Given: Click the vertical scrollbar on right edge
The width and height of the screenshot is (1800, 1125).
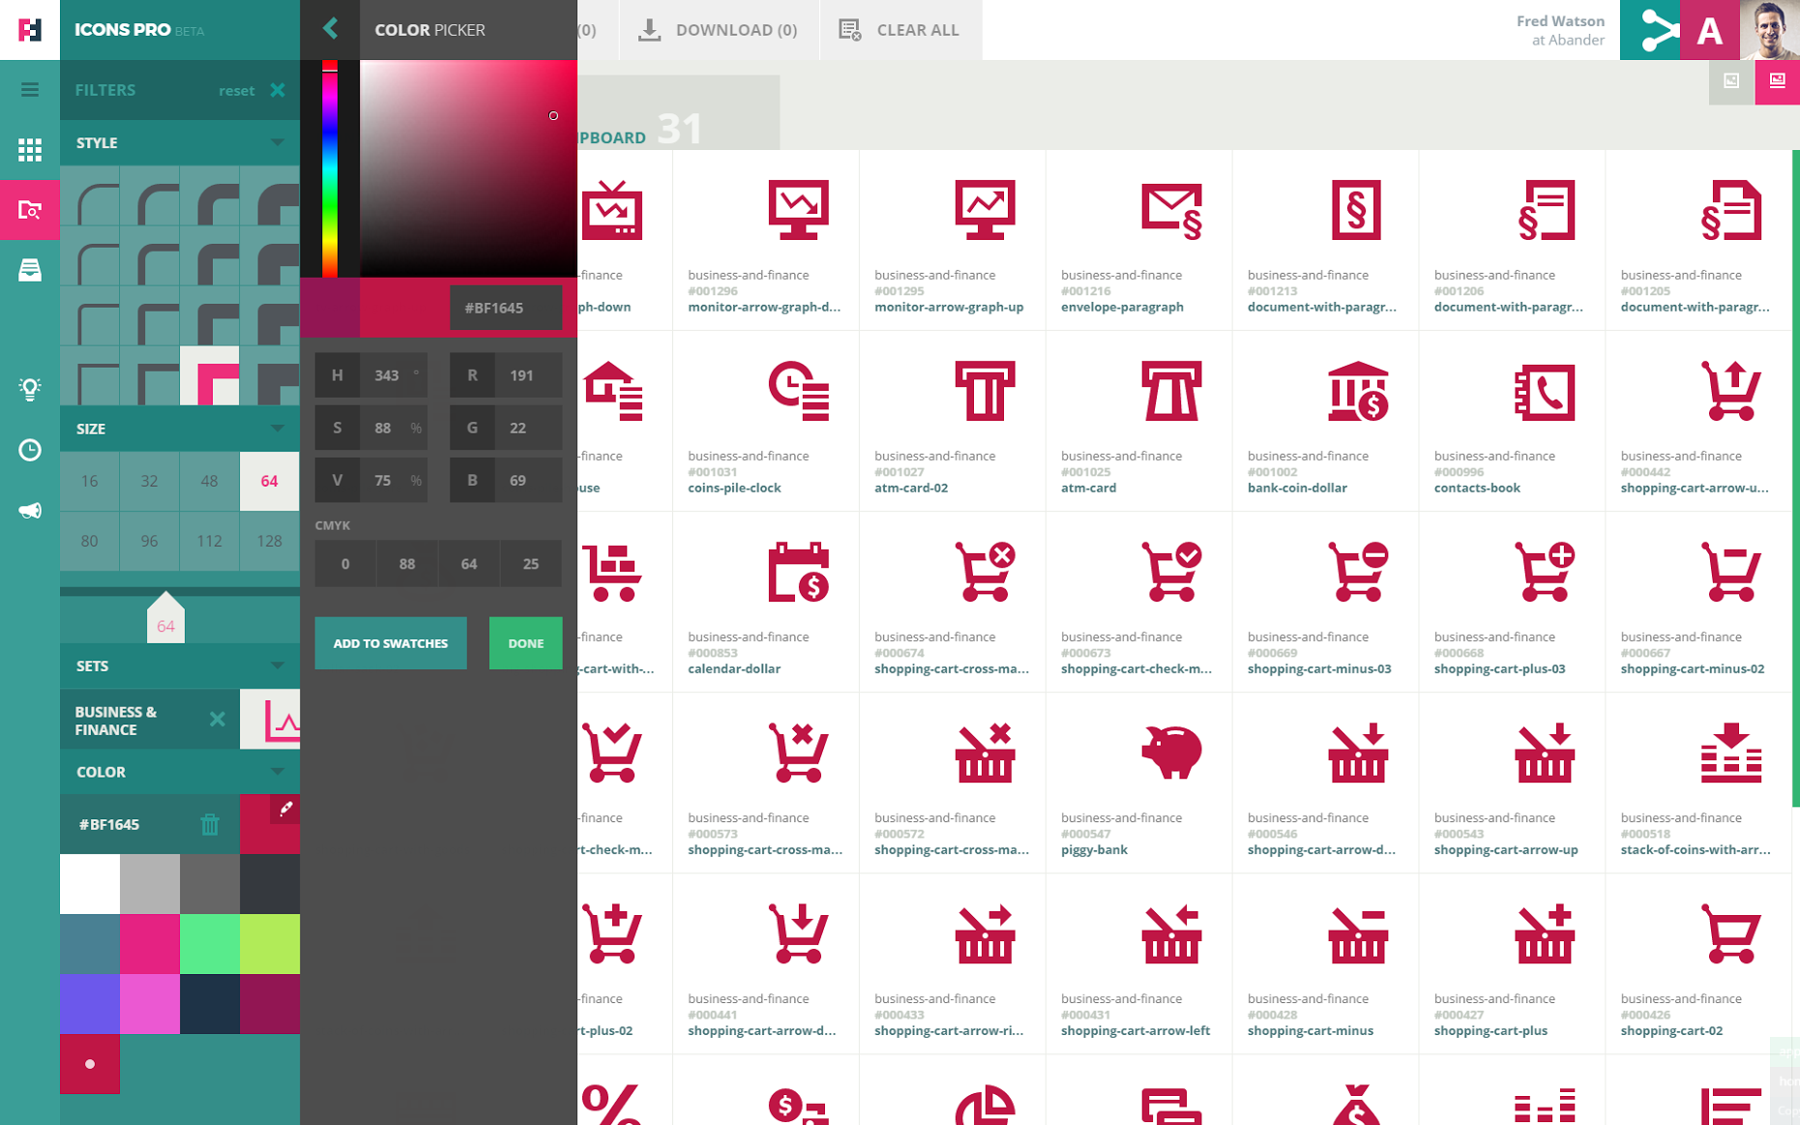Looking at the screenshot, I should pyautogui.click(x=1795, y=478).
